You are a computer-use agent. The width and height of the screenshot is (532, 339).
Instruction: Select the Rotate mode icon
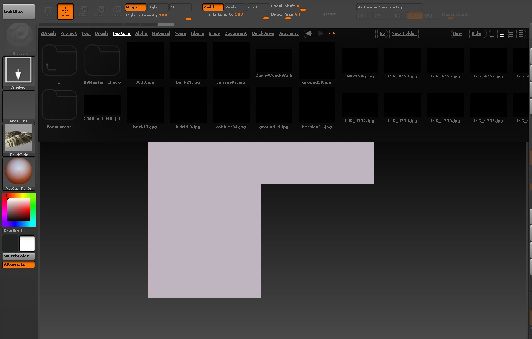pyautogui.click(x=116, y=11)
